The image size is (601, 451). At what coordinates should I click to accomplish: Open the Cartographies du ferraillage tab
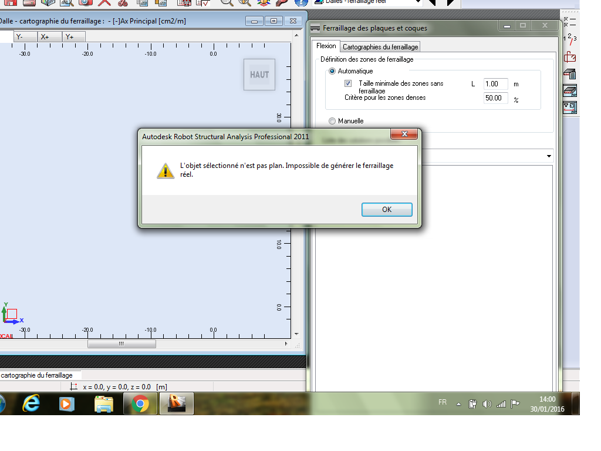(380, 47)
